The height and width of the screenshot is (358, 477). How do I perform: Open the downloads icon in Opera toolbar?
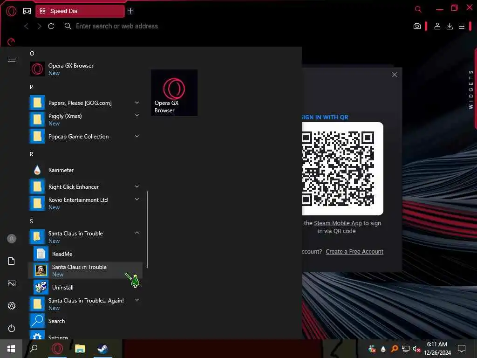450,26
